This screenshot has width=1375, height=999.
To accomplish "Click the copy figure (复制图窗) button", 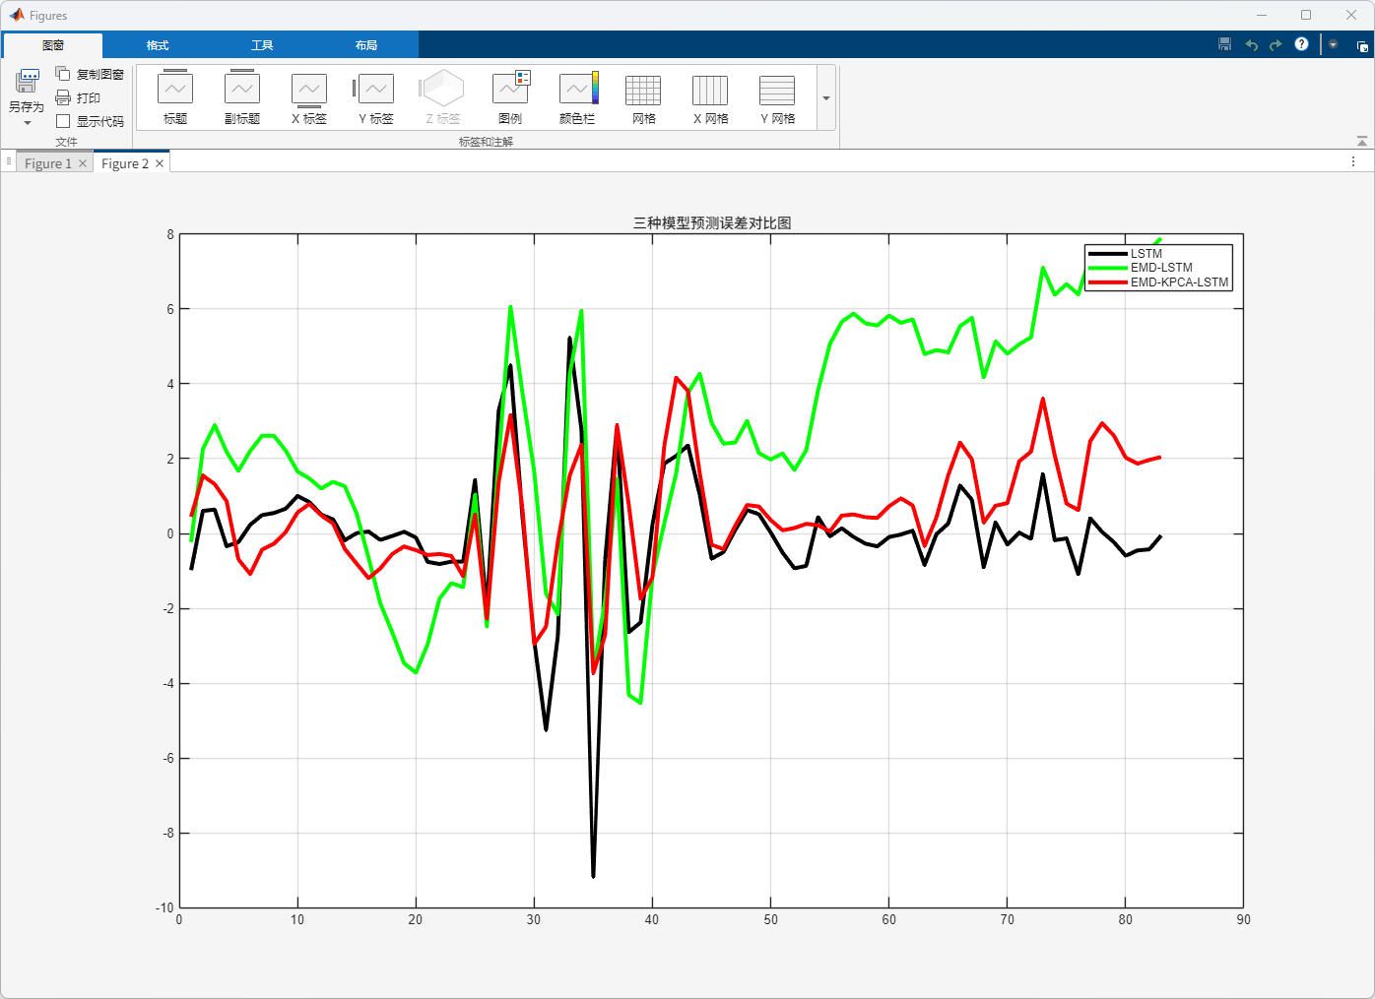I will click(90, 74).
